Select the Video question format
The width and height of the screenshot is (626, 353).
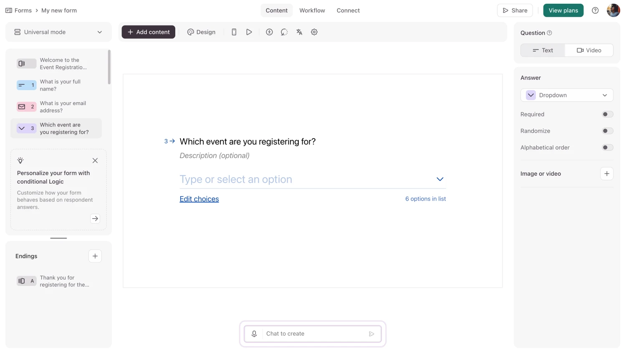point(589,50)
